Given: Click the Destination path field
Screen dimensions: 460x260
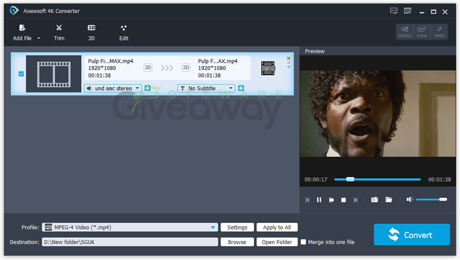Looking at the screenshot, I should click(130, 242).
